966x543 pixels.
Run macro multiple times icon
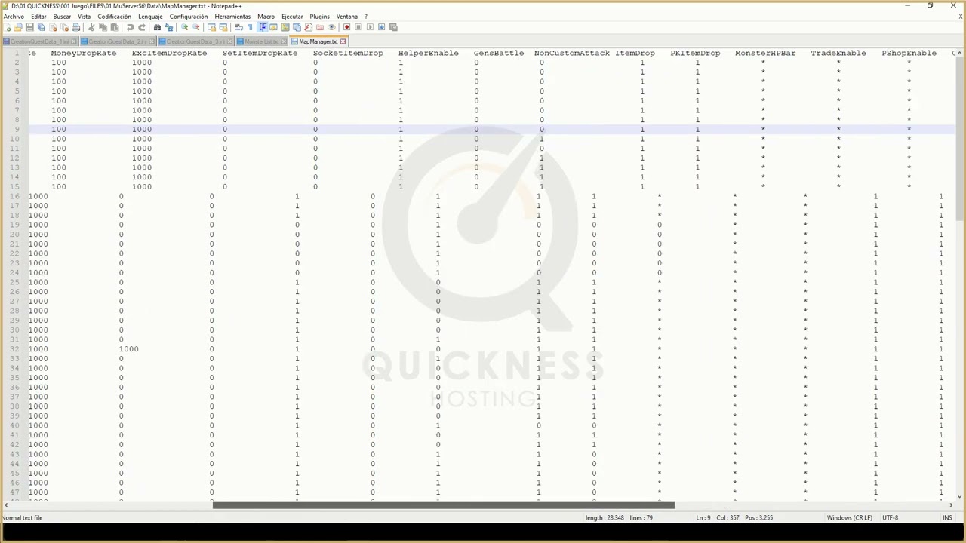pos(381,27)
